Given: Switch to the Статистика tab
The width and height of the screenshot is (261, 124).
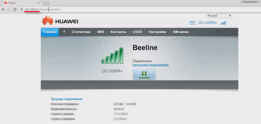Looking at the screenshot, I should click(x=81, y=32).
